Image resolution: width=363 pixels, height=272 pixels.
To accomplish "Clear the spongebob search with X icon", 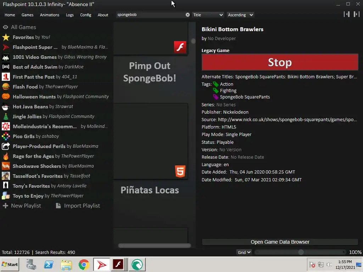I will tap(188, 15).
